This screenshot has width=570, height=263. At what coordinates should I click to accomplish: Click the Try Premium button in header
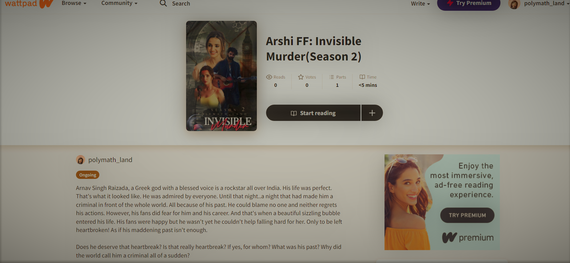pyautogui.click(x=469, y=4)
